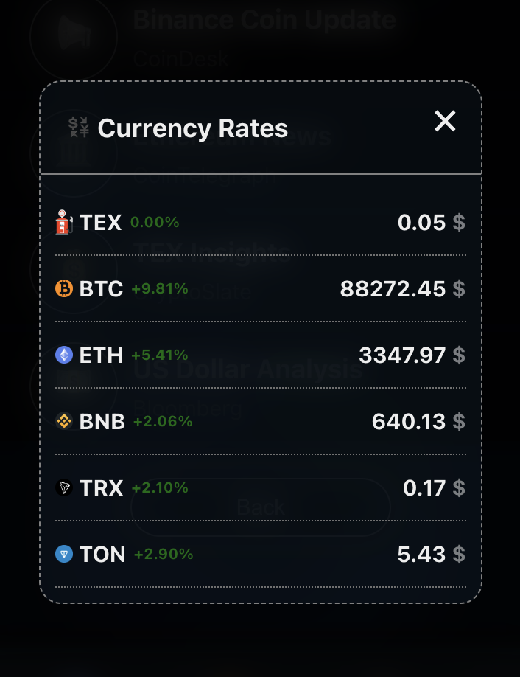Click the BNB price 640.13

(x=409, y=421)
